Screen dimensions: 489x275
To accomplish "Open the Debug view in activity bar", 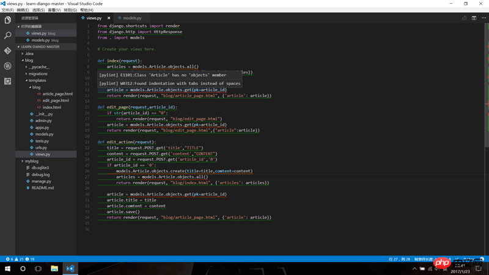I will [x=7, y=66].
